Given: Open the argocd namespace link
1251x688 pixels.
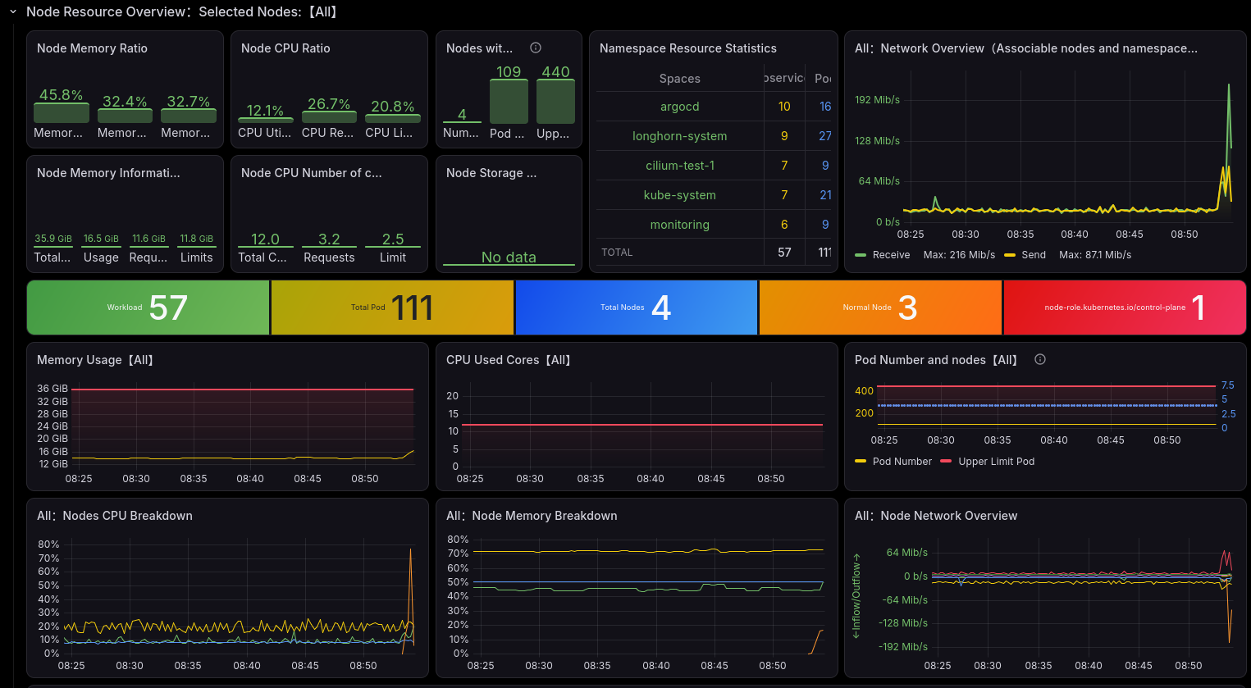Looking at the screenshot, I should [680, 107].
